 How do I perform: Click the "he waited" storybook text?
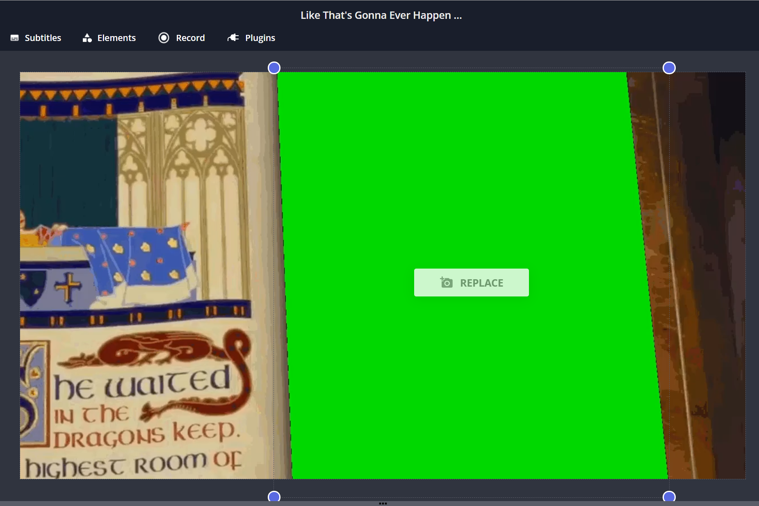(x=141, y=384)
